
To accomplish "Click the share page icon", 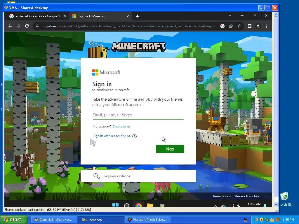I will tap(231, 26).
